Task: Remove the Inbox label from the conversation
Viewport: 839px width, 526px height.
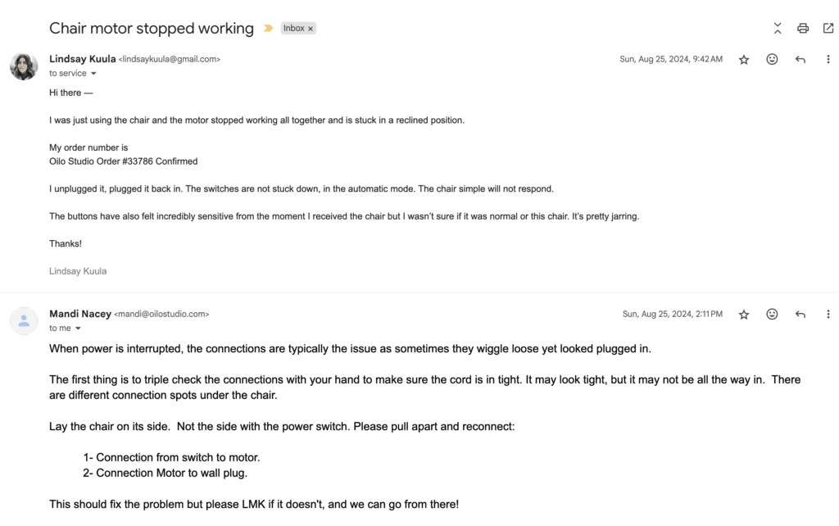Action: click(x=311, y=29)
